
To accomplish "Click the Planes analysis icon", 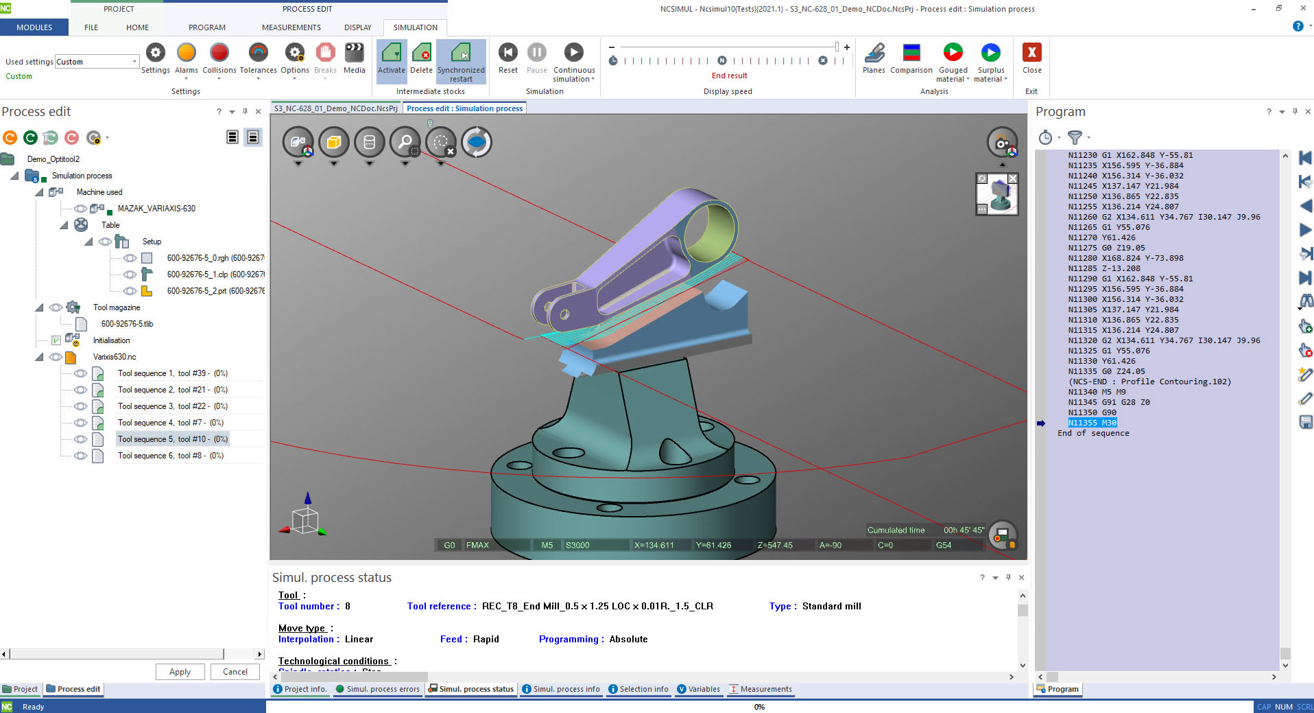I will pos(874,54).
